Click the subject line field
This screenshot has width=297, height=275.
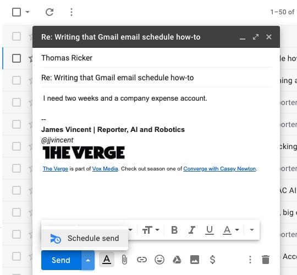(156, 78)
